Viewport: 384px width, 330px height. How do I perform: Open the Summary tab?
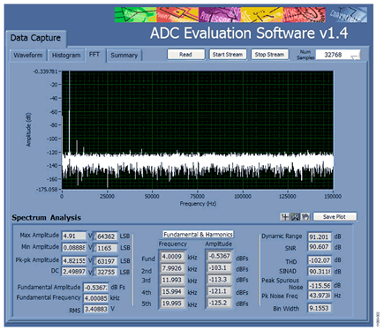point(124,56)
